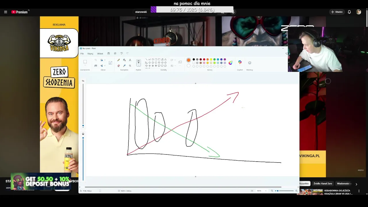Open the Layers (Warstwy) panel
This screenshot has width=368, height=207.
(250, 63)
